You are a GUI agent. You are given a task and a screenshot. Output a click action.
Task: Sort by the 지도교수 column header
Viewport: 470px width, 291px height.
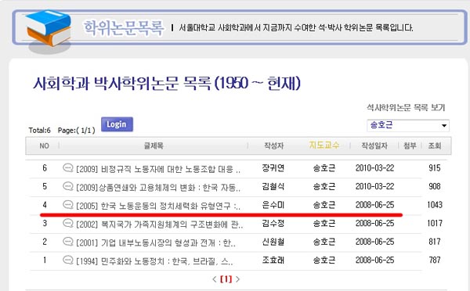click(324, 145)
